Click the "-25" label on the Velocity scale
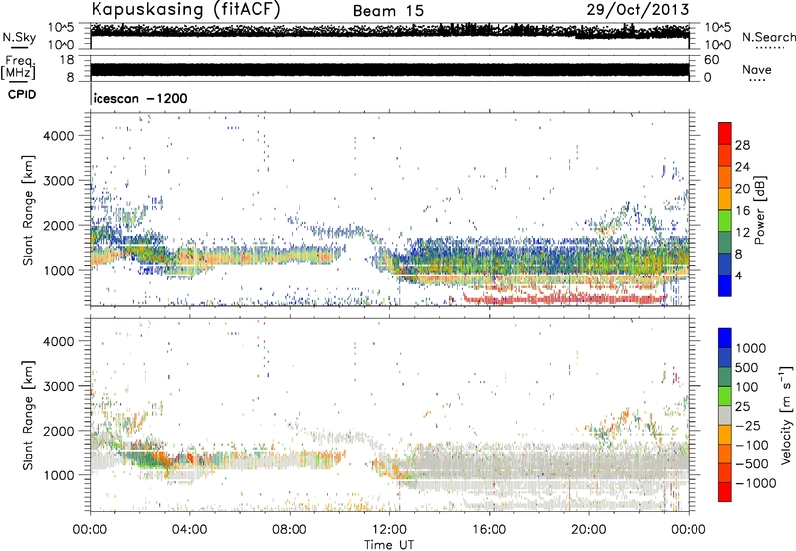Image resolution: width=796 pixels, height=551 pixels. pos(748,425)
